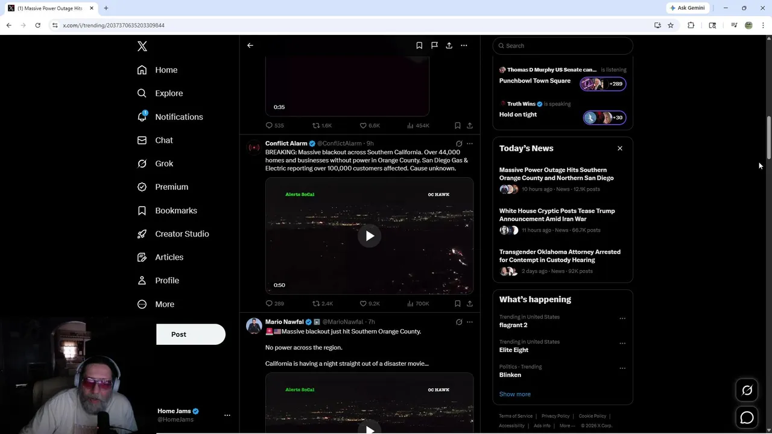
Task: Open Mario Nawfal post more options
Action: point(470,322)
